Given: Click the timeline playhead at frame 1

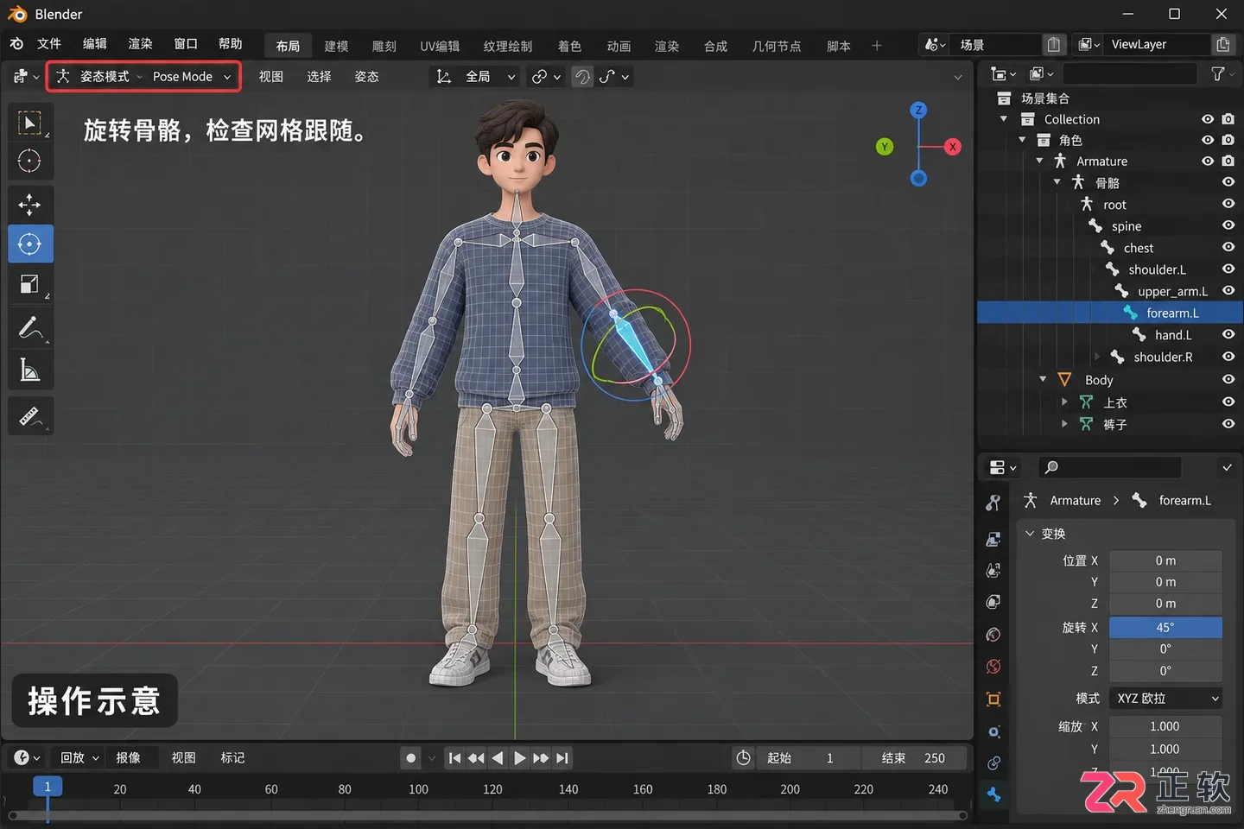Looking at the screenshot, I should (48, 787).
